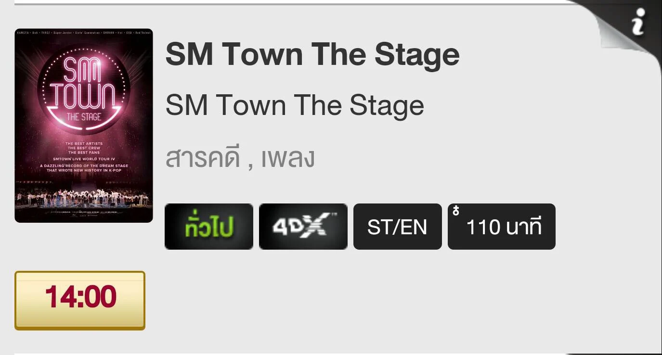Click the green ทั่วไป rating badge
Viewport: 662px width, 355px height.
coord(208,227)
